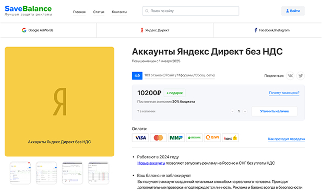Select the Сбербанк payment icon
This screenshot has width=322, height=196.
pyautogui.click(x=194, y=138)
